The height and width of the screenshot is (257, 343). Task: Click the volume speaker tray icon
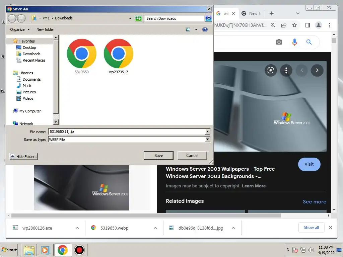(x=311, y=250)
